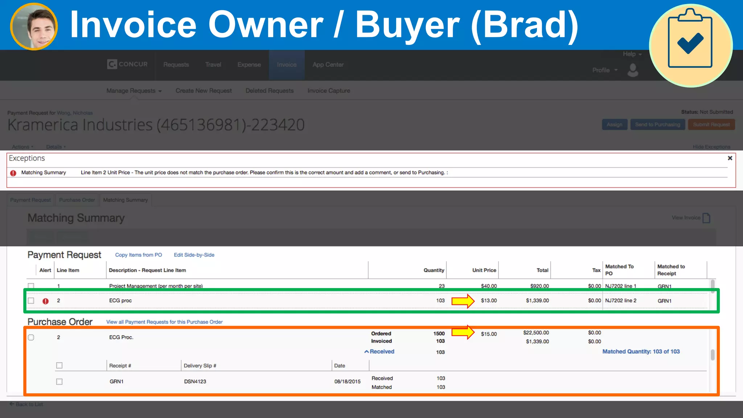Viewport: 743px width, 418px height.
Task: Click the Assign button
Action: (615, 124)
